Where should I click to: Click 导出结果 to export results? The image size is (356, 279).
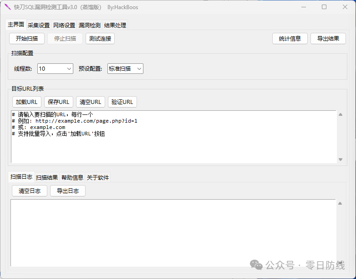[328, 39]
